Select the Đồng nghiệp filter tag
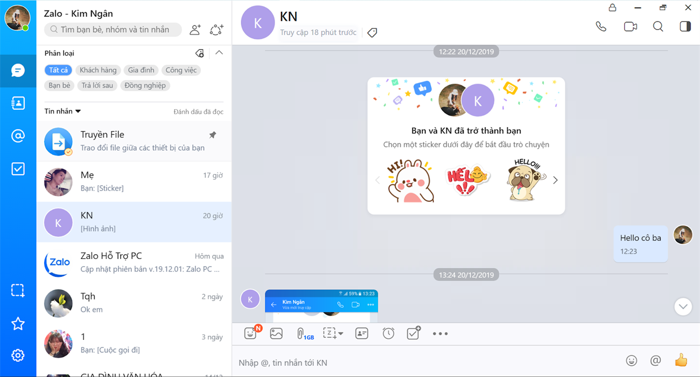700x377 pixels. (145, 86)
